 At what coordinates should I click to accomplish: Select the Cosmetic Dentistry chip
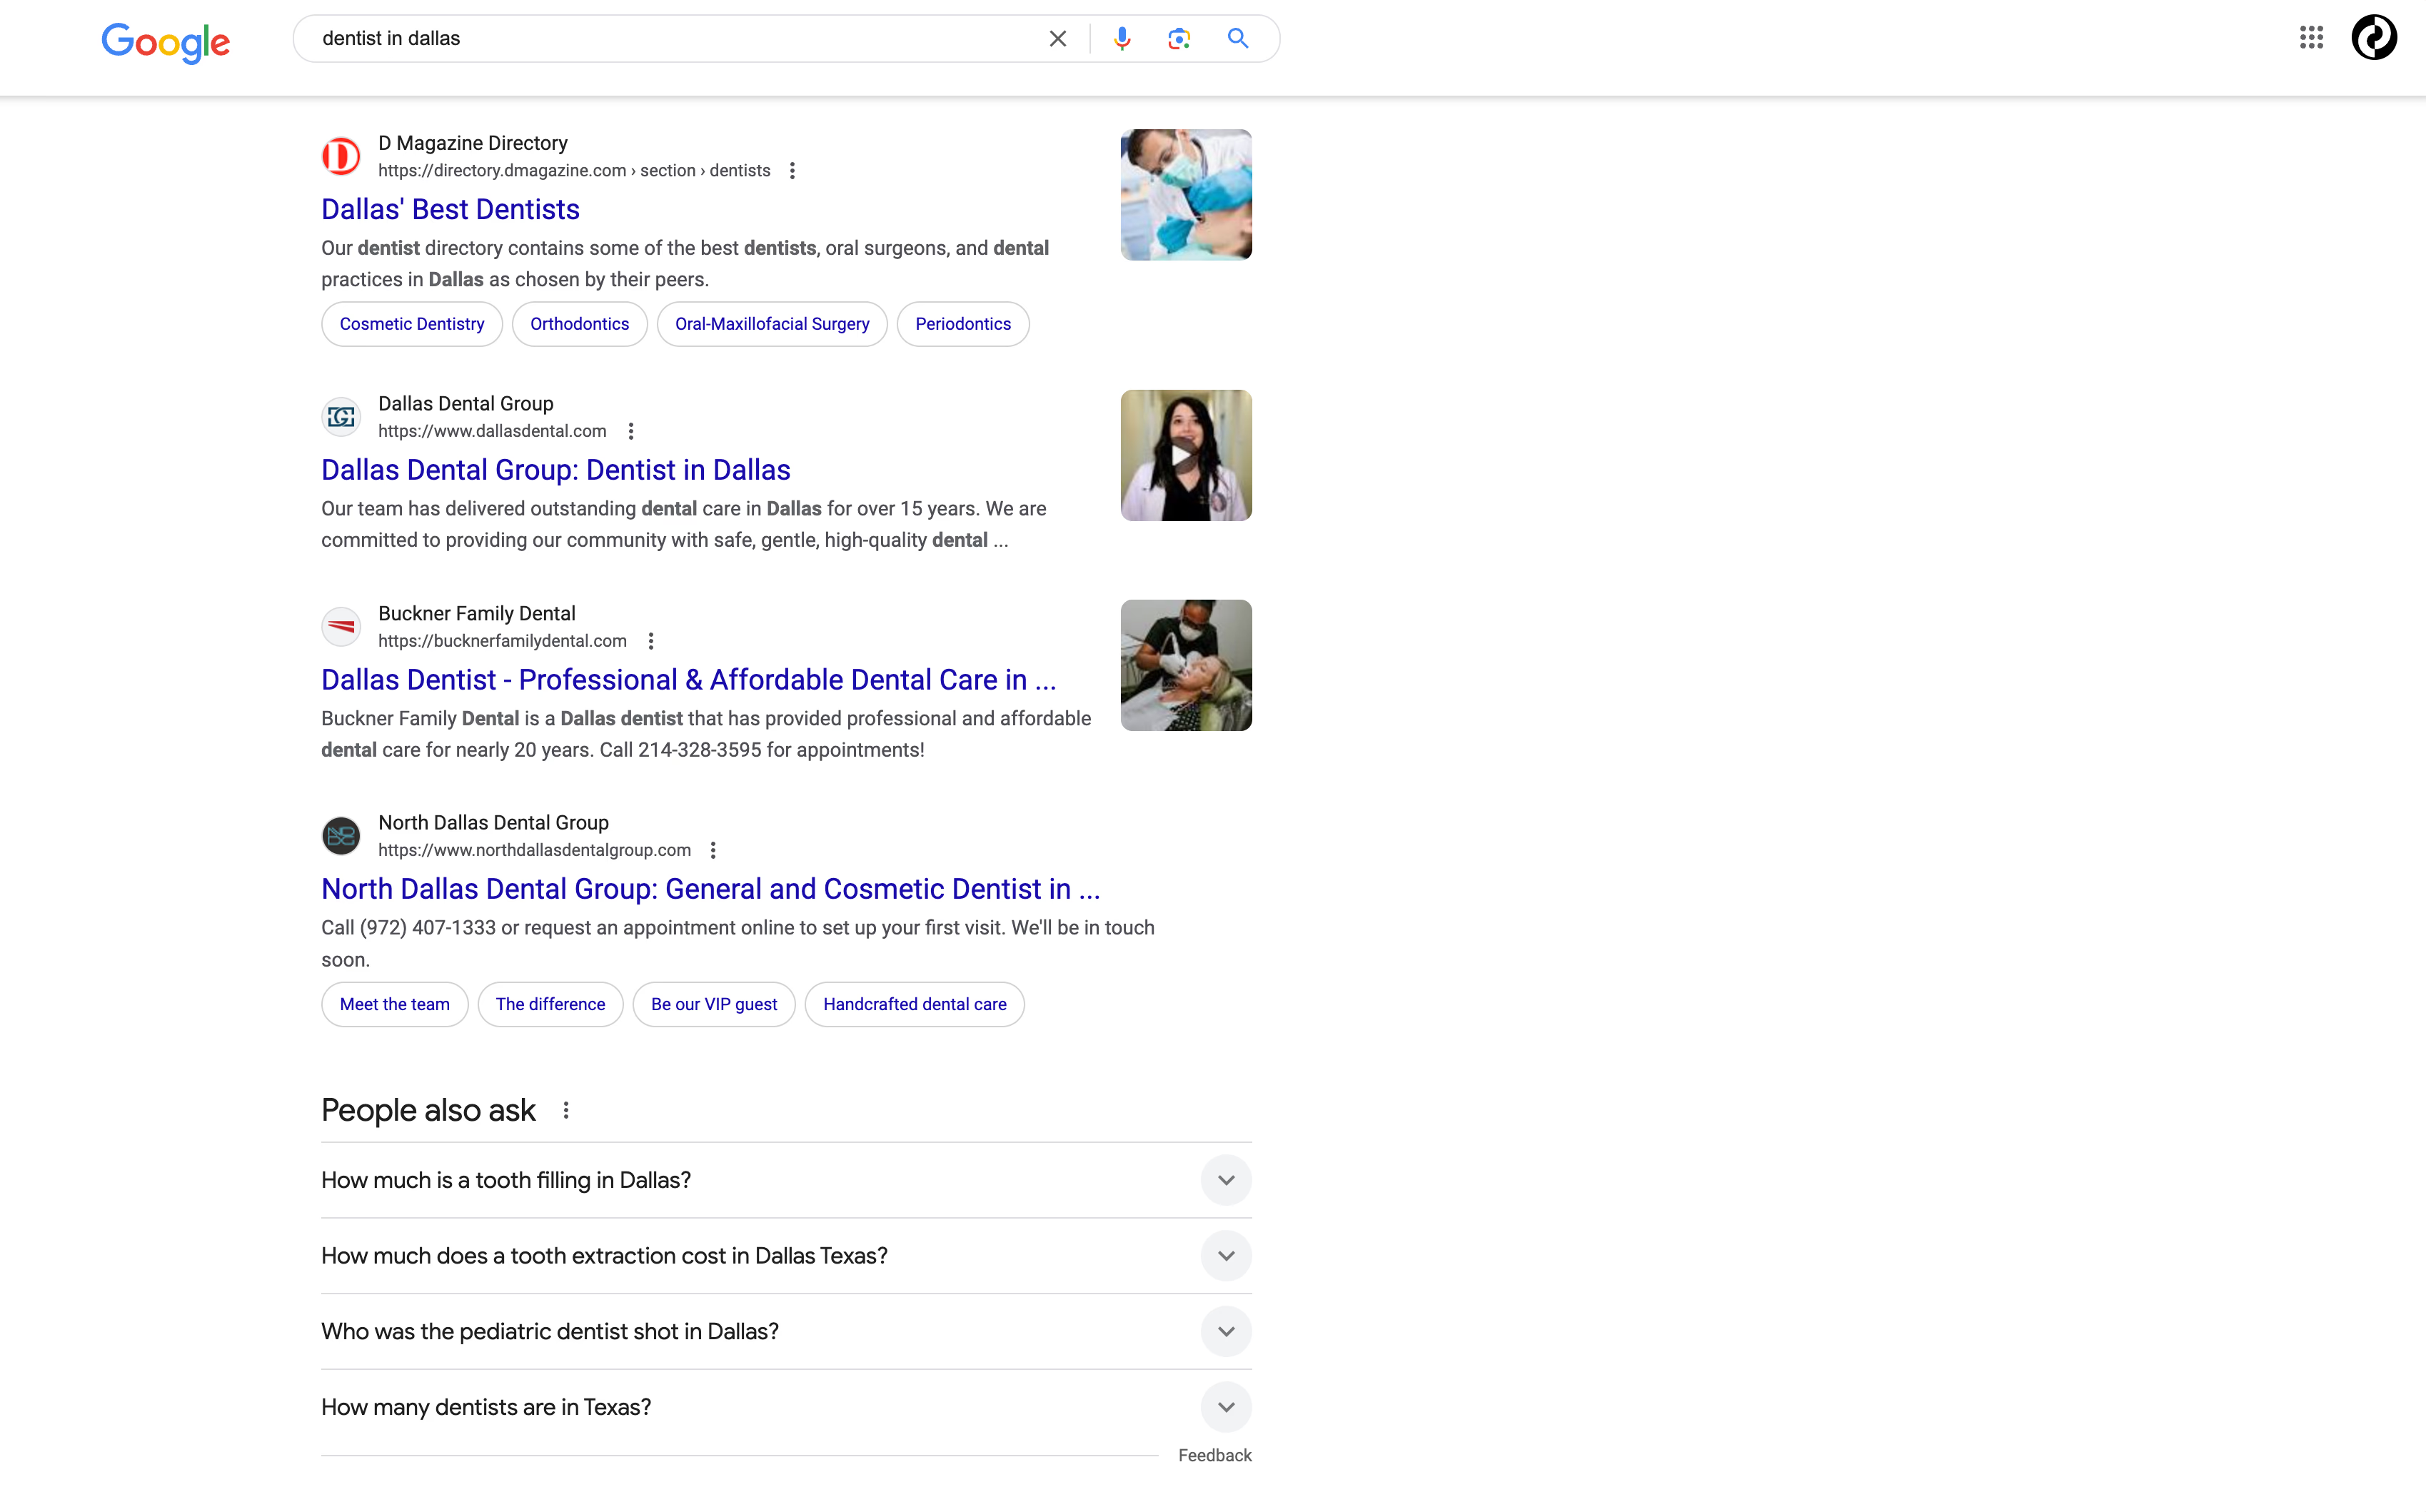pos(412,324)
